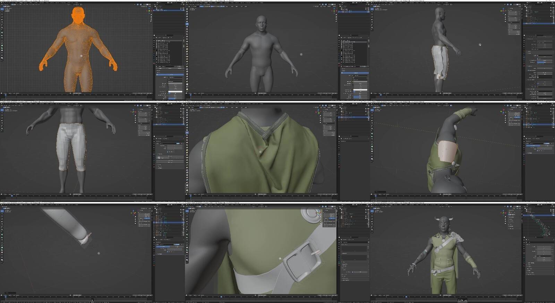Select the highlighted outliner row in the front-view white pants screenshot

pyautogui.click(x=169, y=124)
